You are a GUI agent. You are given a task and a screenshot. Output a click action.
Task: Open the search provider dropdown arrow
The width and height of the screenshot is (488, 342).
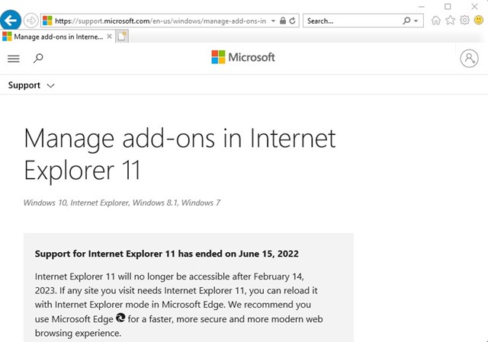(417, 21)
